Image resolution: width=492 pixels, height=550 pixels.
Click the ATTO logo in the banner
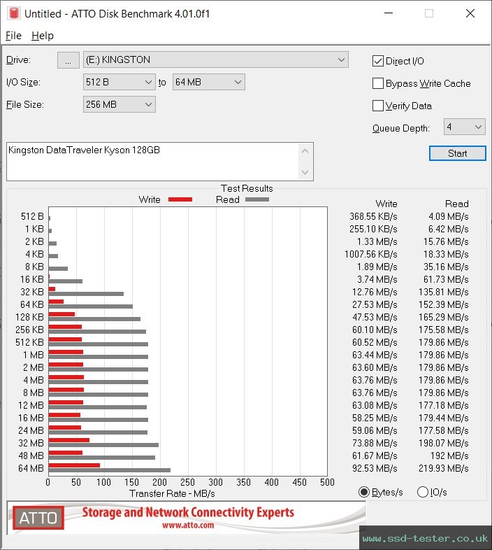[x=38, y=518]
